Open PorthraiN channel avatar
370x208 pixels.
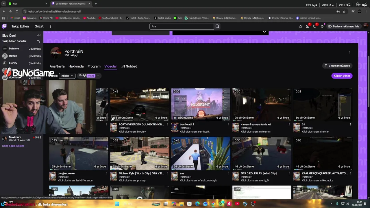56,53
